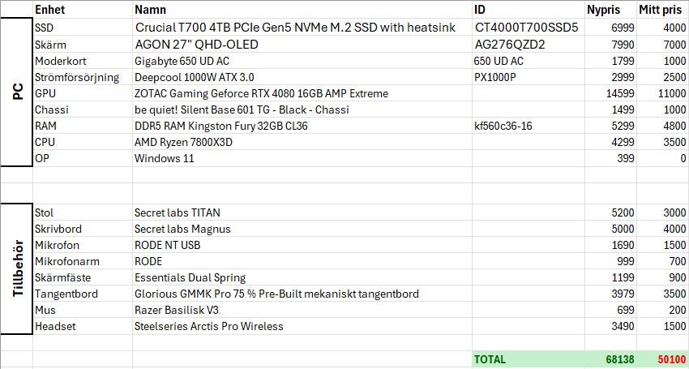Select the 'kf560c36-16' ID cell
The image size is (689, 369).
[x=529, y=126]
